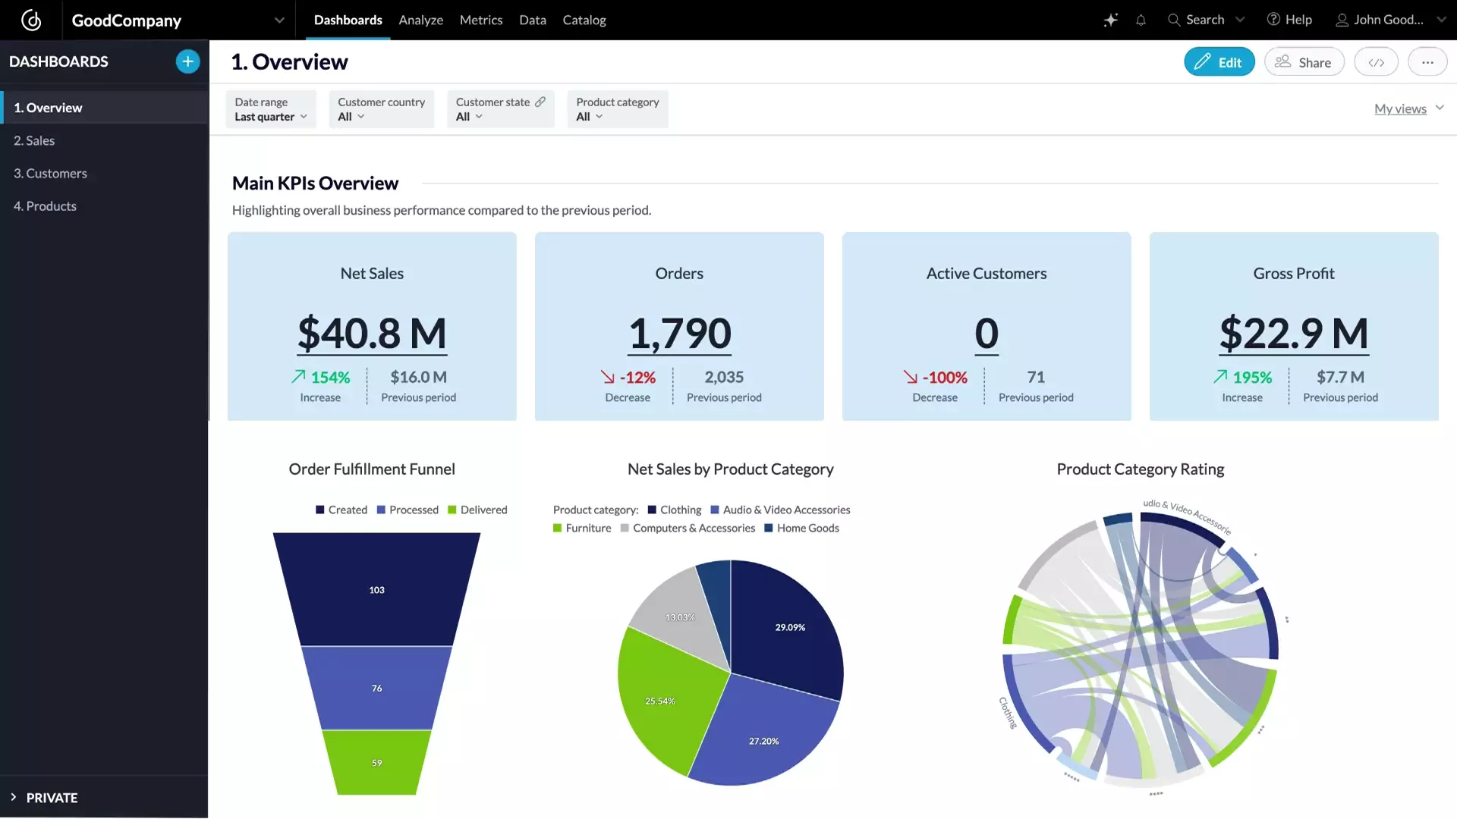Open the My views link

[x=1400, y=108]
